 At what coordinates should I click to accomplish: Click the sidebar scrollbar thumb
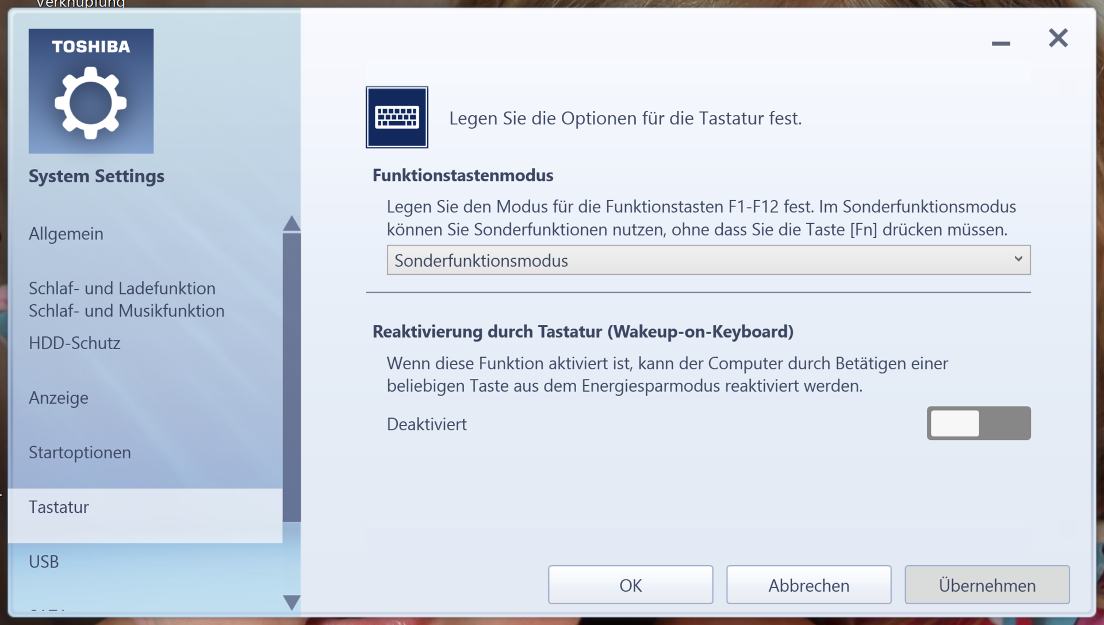click(x=292, y=377)
